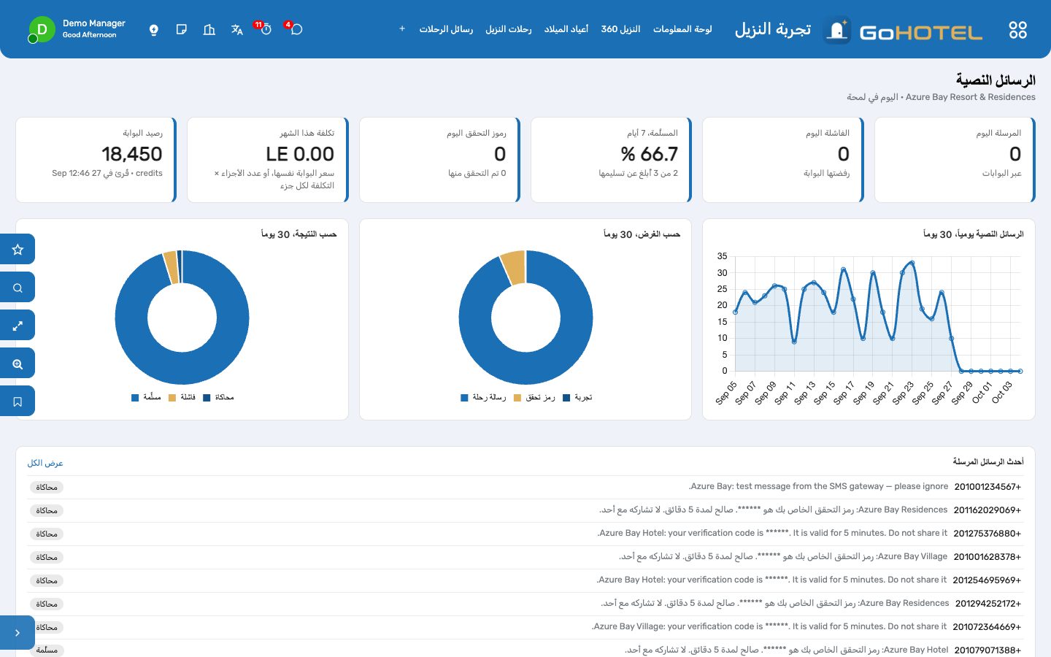Click the Good Afternoon greeting text
Viewport: 1051px width, 657px height.
click(x=89, y=35)
